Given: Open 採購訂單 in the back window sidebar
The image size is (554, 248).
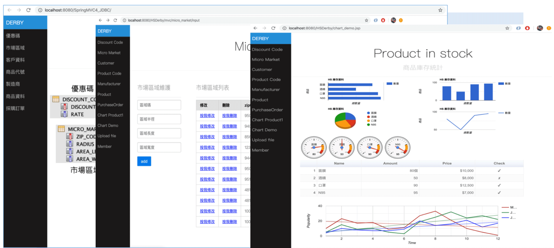Looking at the screenshot, I should click(x=15, y=108).
